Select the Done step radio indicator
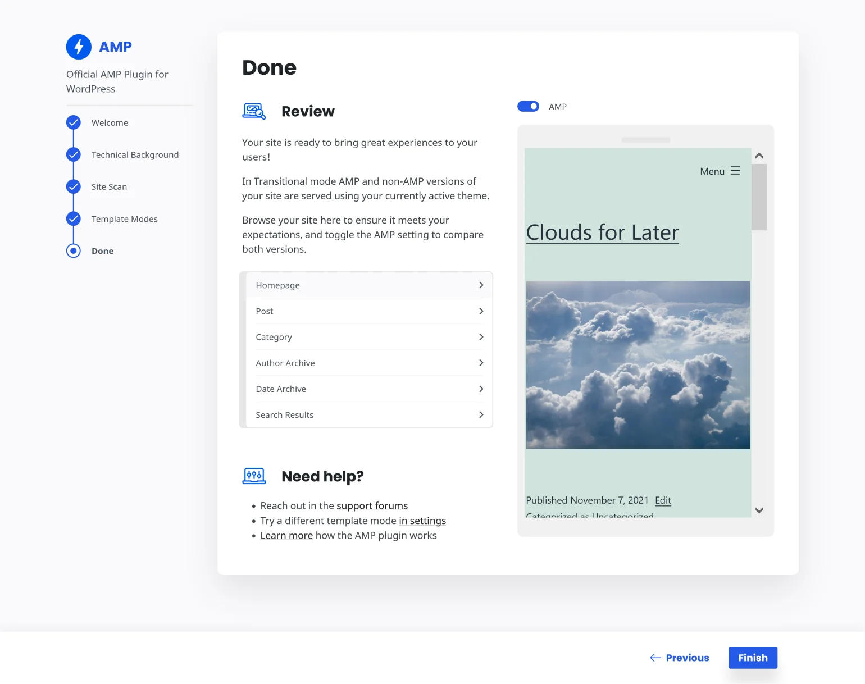Viewport: 865px width, 684px height. click(x=74, y=250)
